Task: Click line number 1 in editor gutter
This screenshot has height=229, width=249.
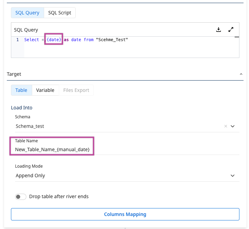Action: pyautogui.click(x=17, y=40)
